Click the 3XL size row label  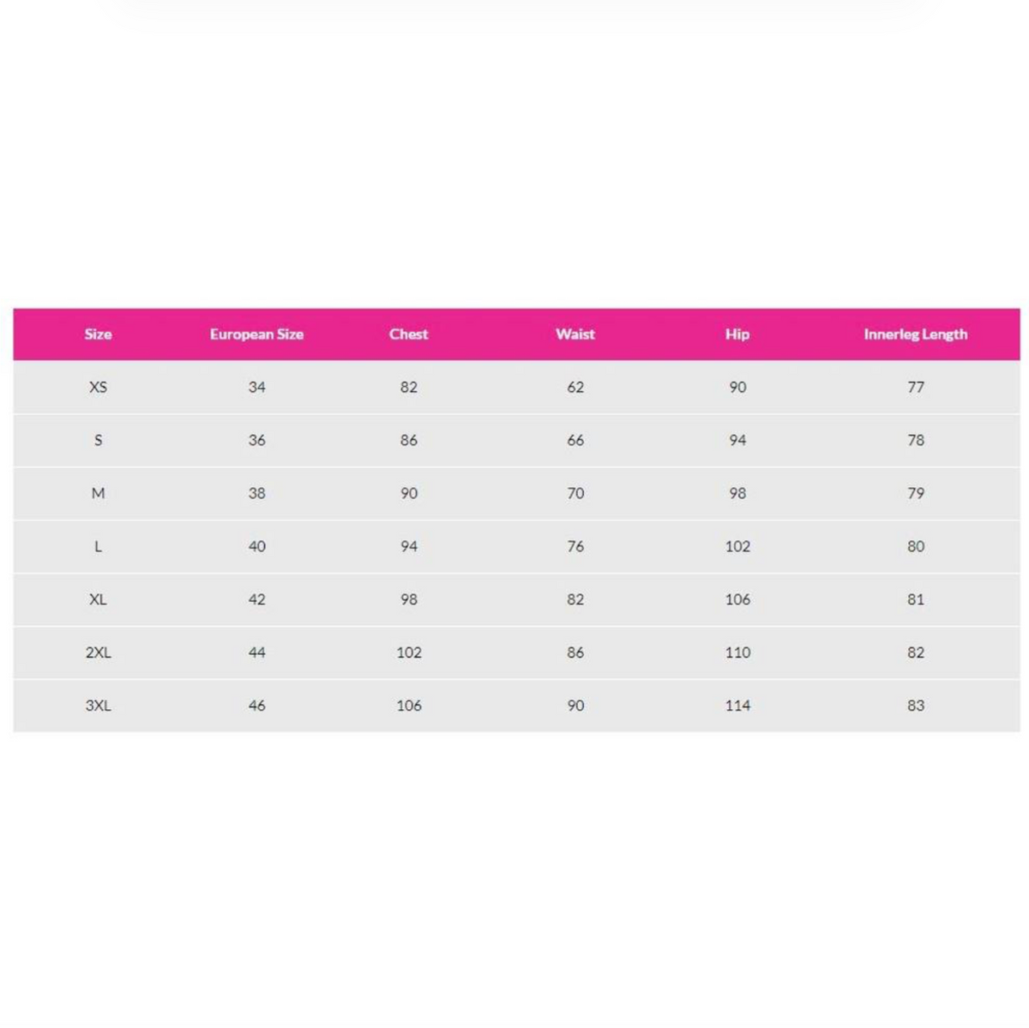pyautogui.click(x=98, y=706)
